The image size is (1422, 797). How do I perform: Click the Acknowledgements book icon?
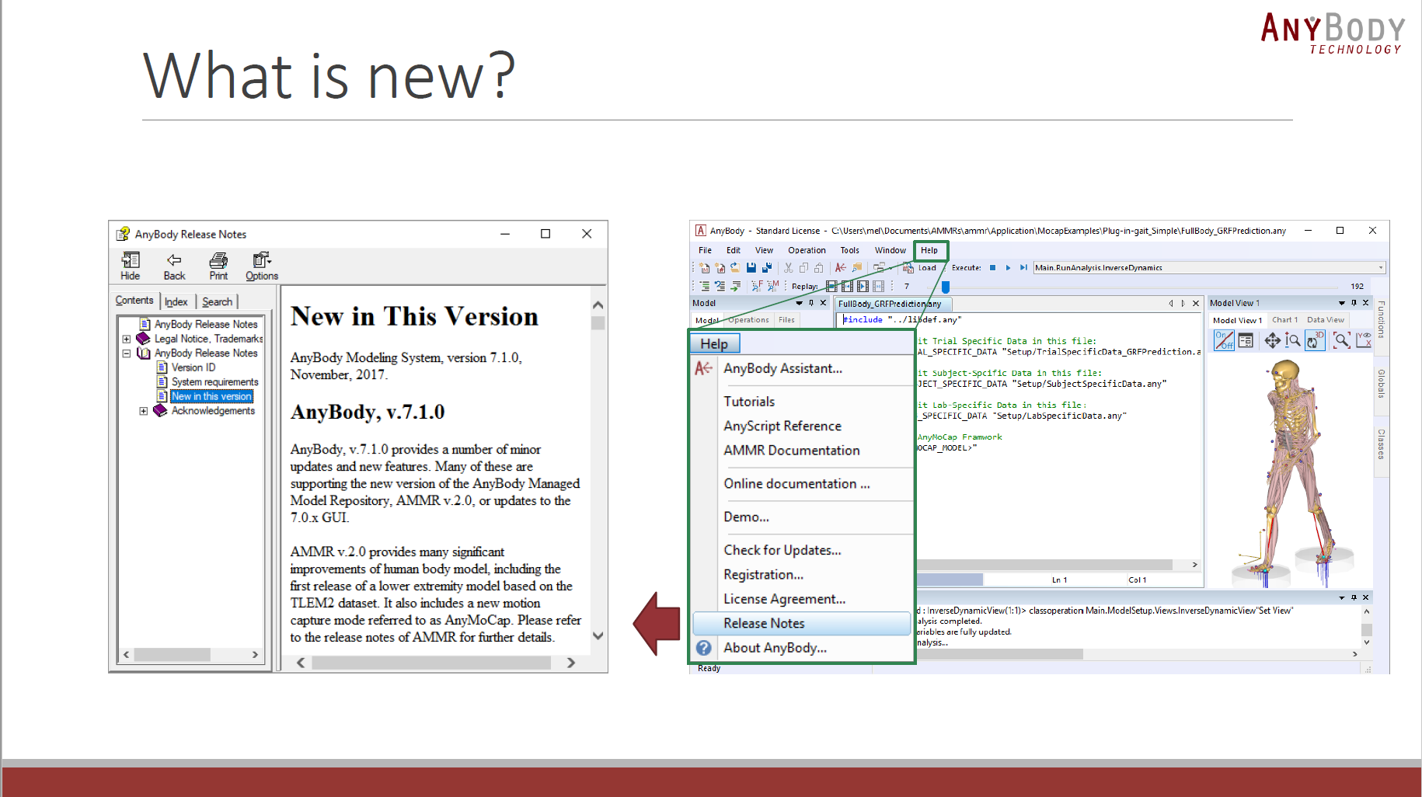(160, 410)
